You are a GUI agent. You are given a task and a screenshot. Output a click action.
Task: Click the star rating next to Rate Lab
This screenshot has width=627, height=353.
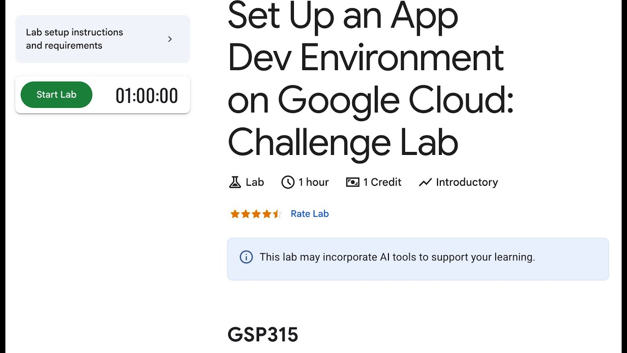click(256, 214)
